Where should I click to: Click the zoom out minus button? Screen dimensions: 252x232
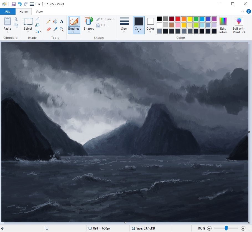click(209, 228)
